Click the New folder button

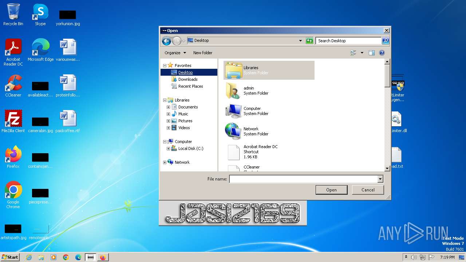pyautogui.click(x=203, y=53)
